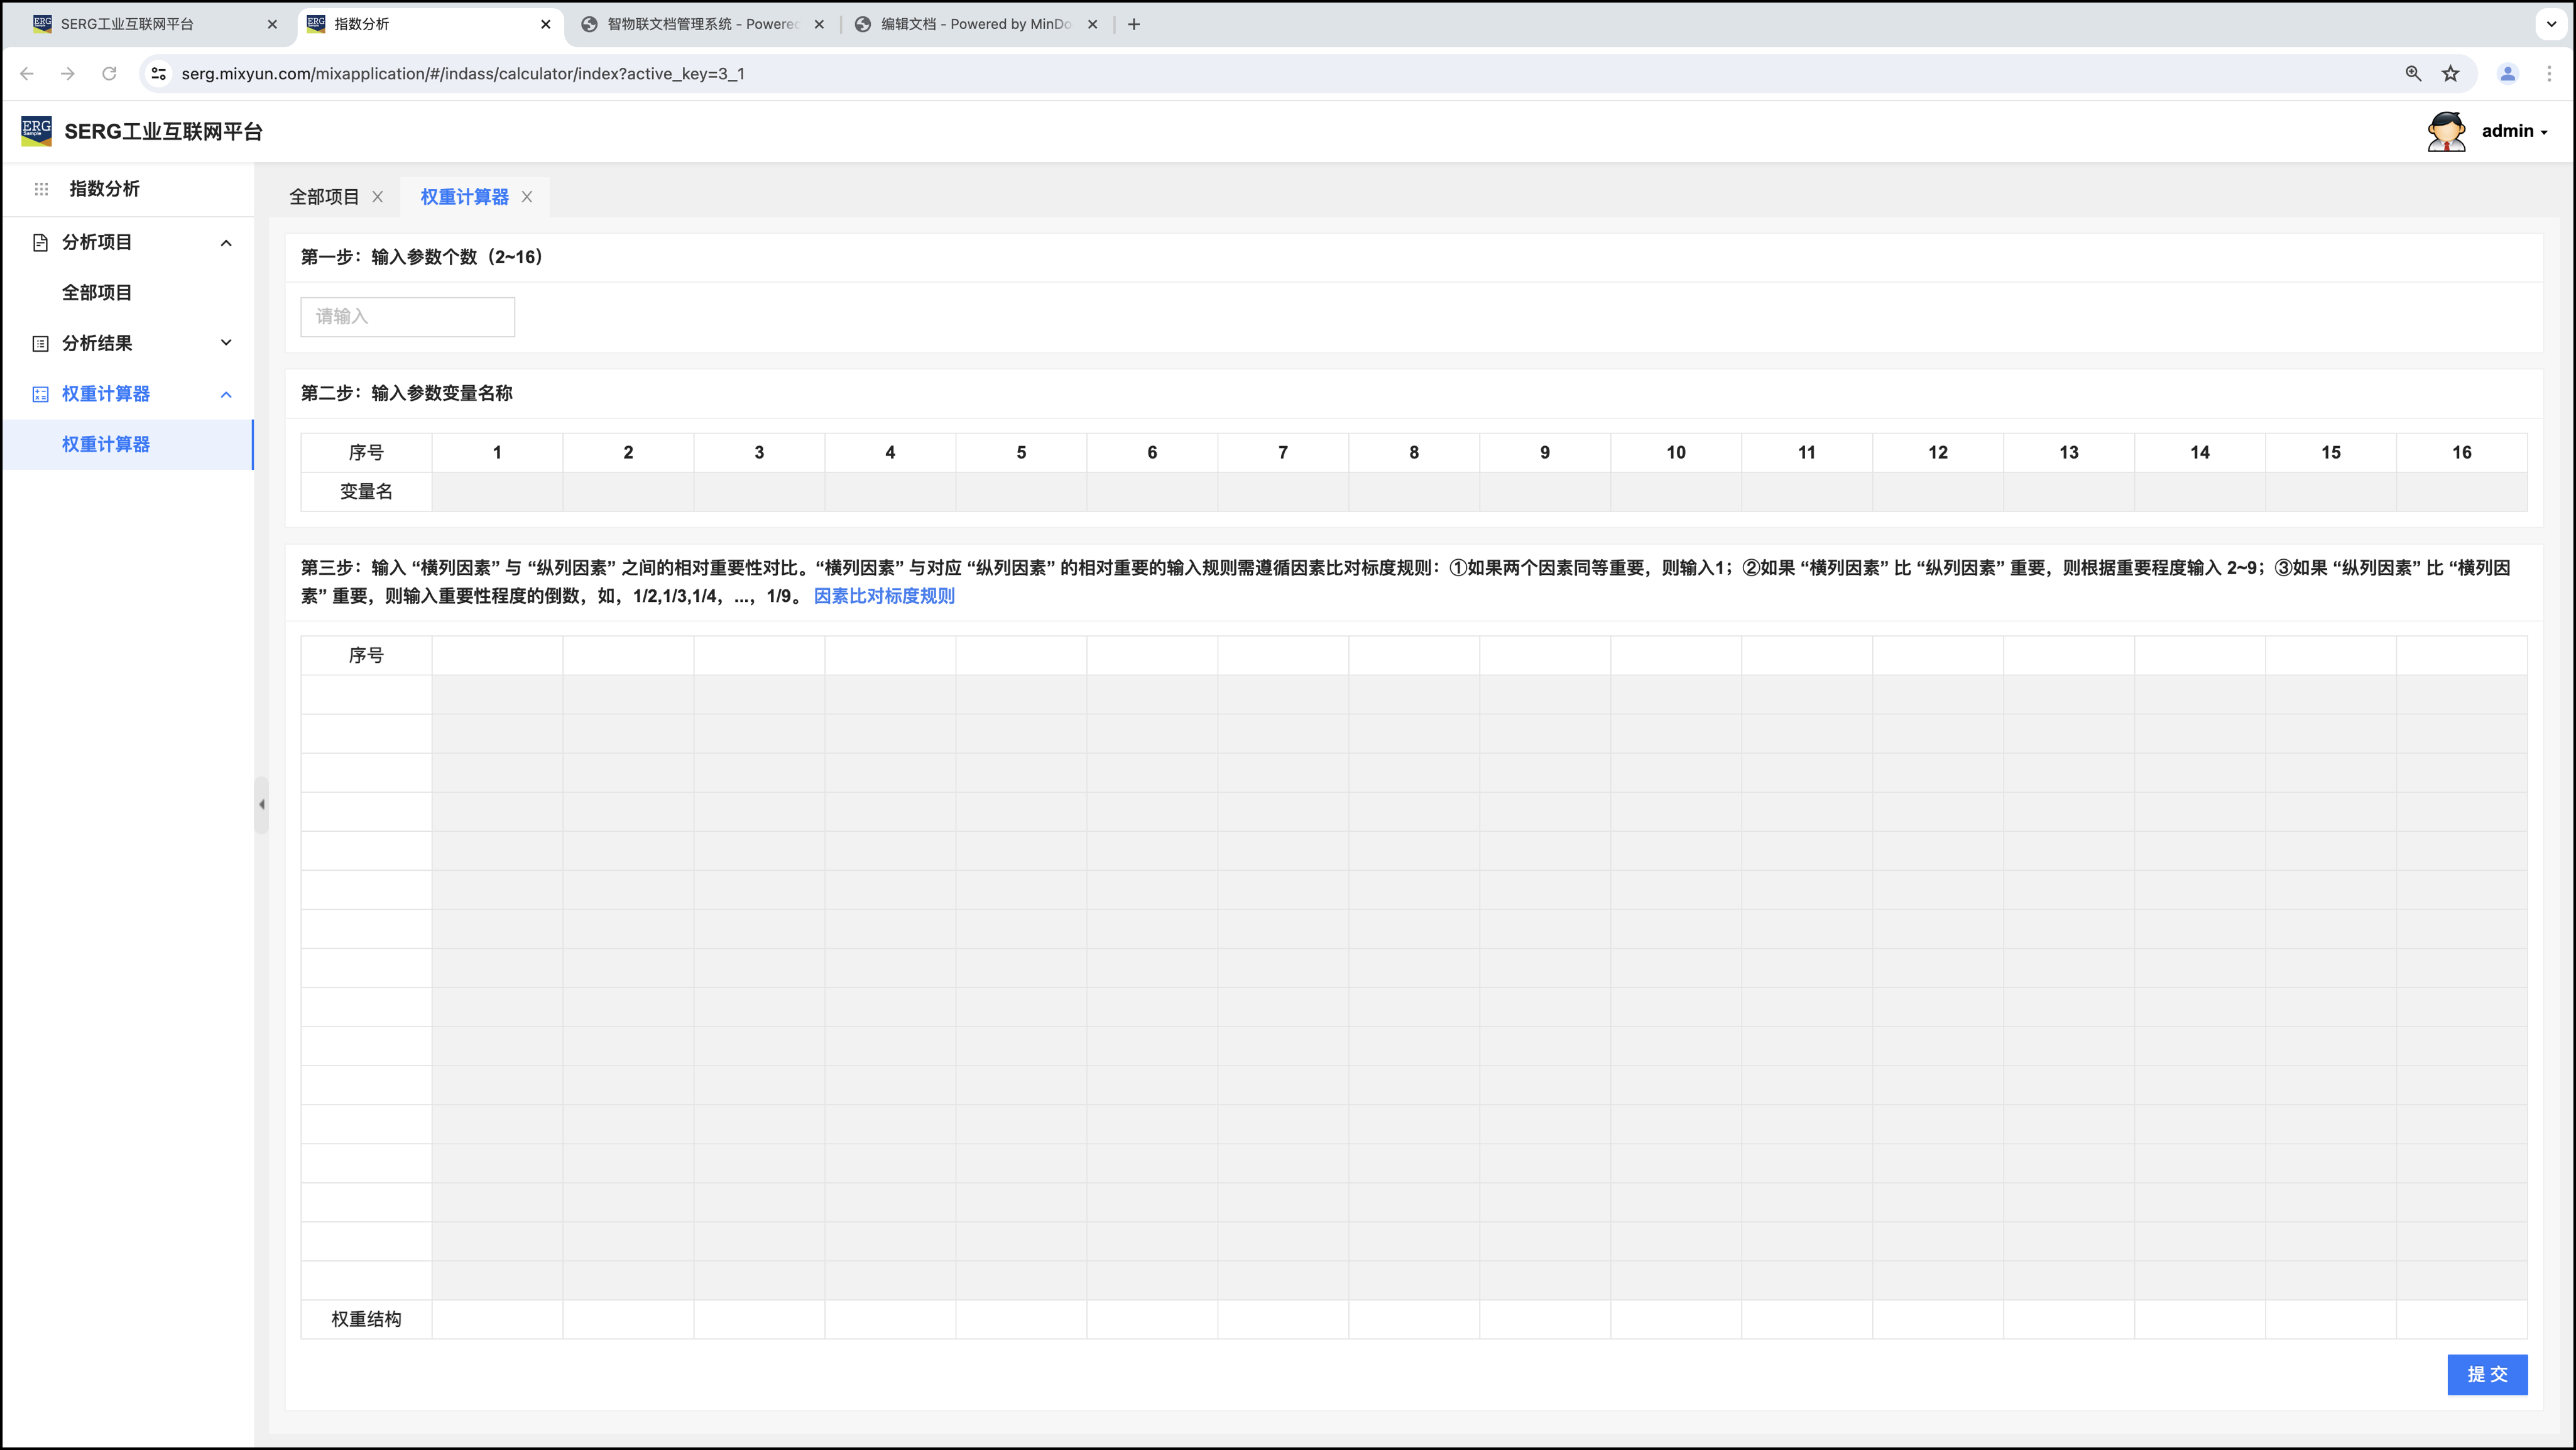Click the 权重计算器 calculator sidebar icon
Screen dimensions: 2576x1450
tap(40, 394)
